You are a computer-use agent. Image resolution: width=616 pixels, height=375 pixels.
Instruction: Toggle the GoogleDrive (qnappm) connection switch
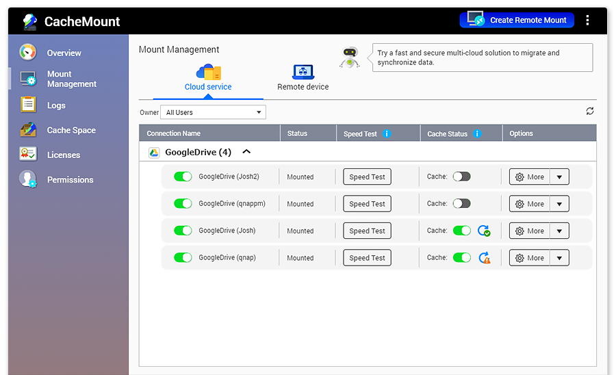[183, 204]
